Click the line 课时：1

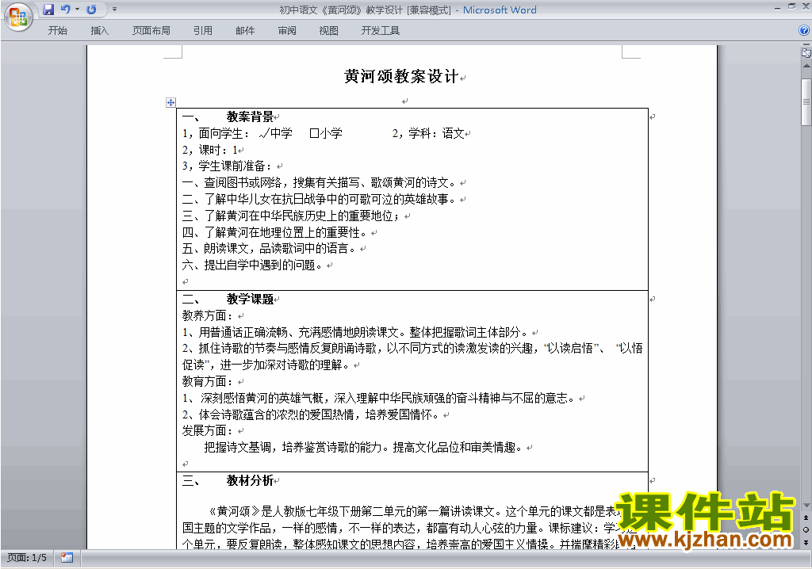pyautogui.click(x=209, y=150)
